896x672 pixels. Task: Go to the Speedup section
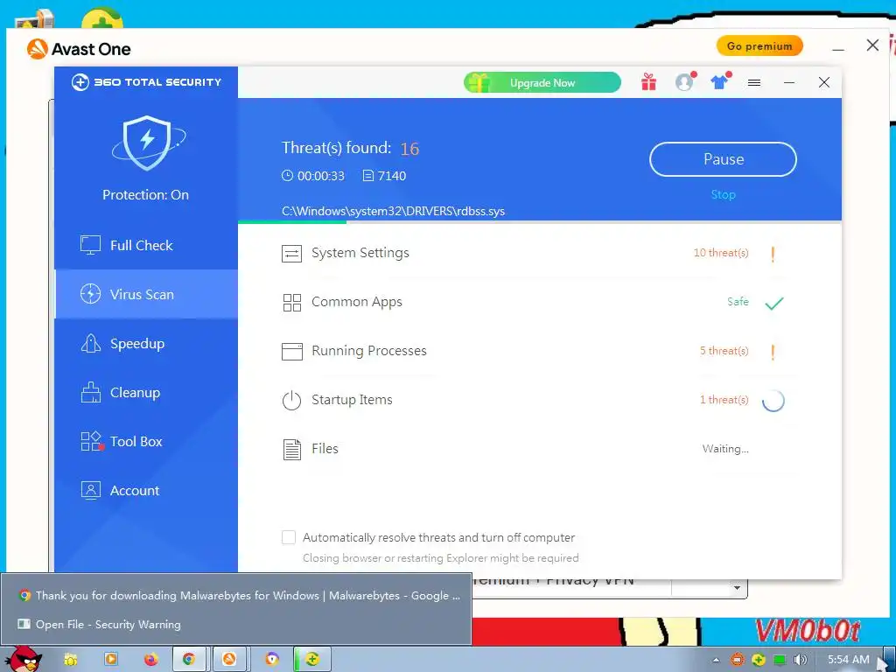point(146,343)
